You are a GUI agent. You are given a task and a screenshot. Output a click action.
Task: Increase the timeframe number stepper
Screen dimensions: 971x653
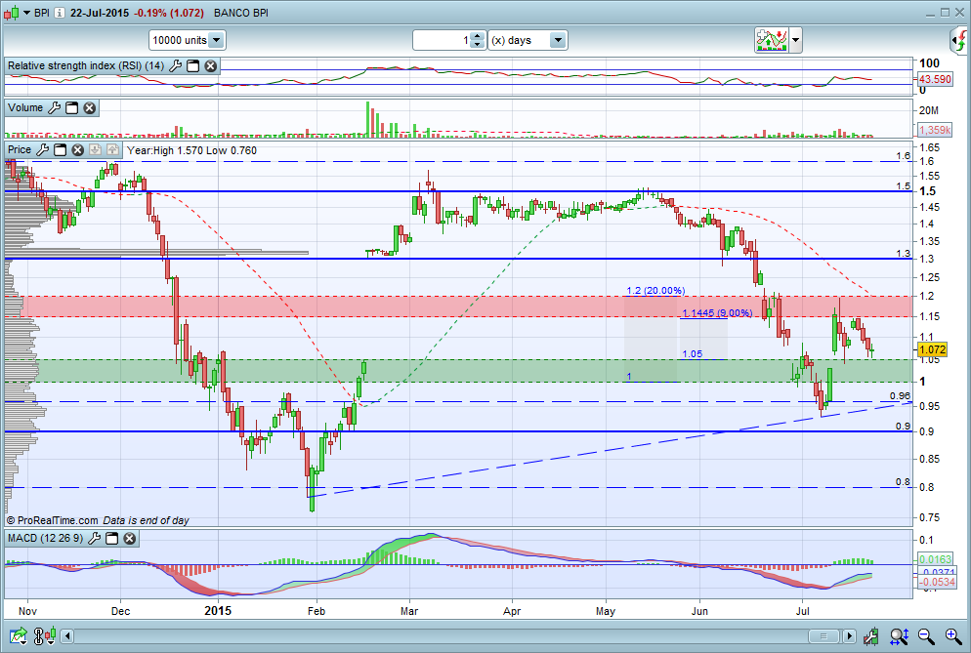click(x=477, y=36)
